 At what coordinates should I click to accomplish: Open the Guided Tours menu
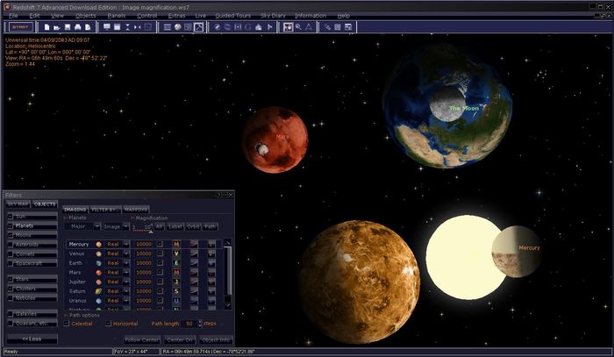coord(233,16)
